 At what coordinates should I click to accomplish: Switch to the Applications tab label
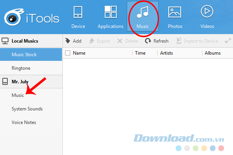tap(110, 26)
